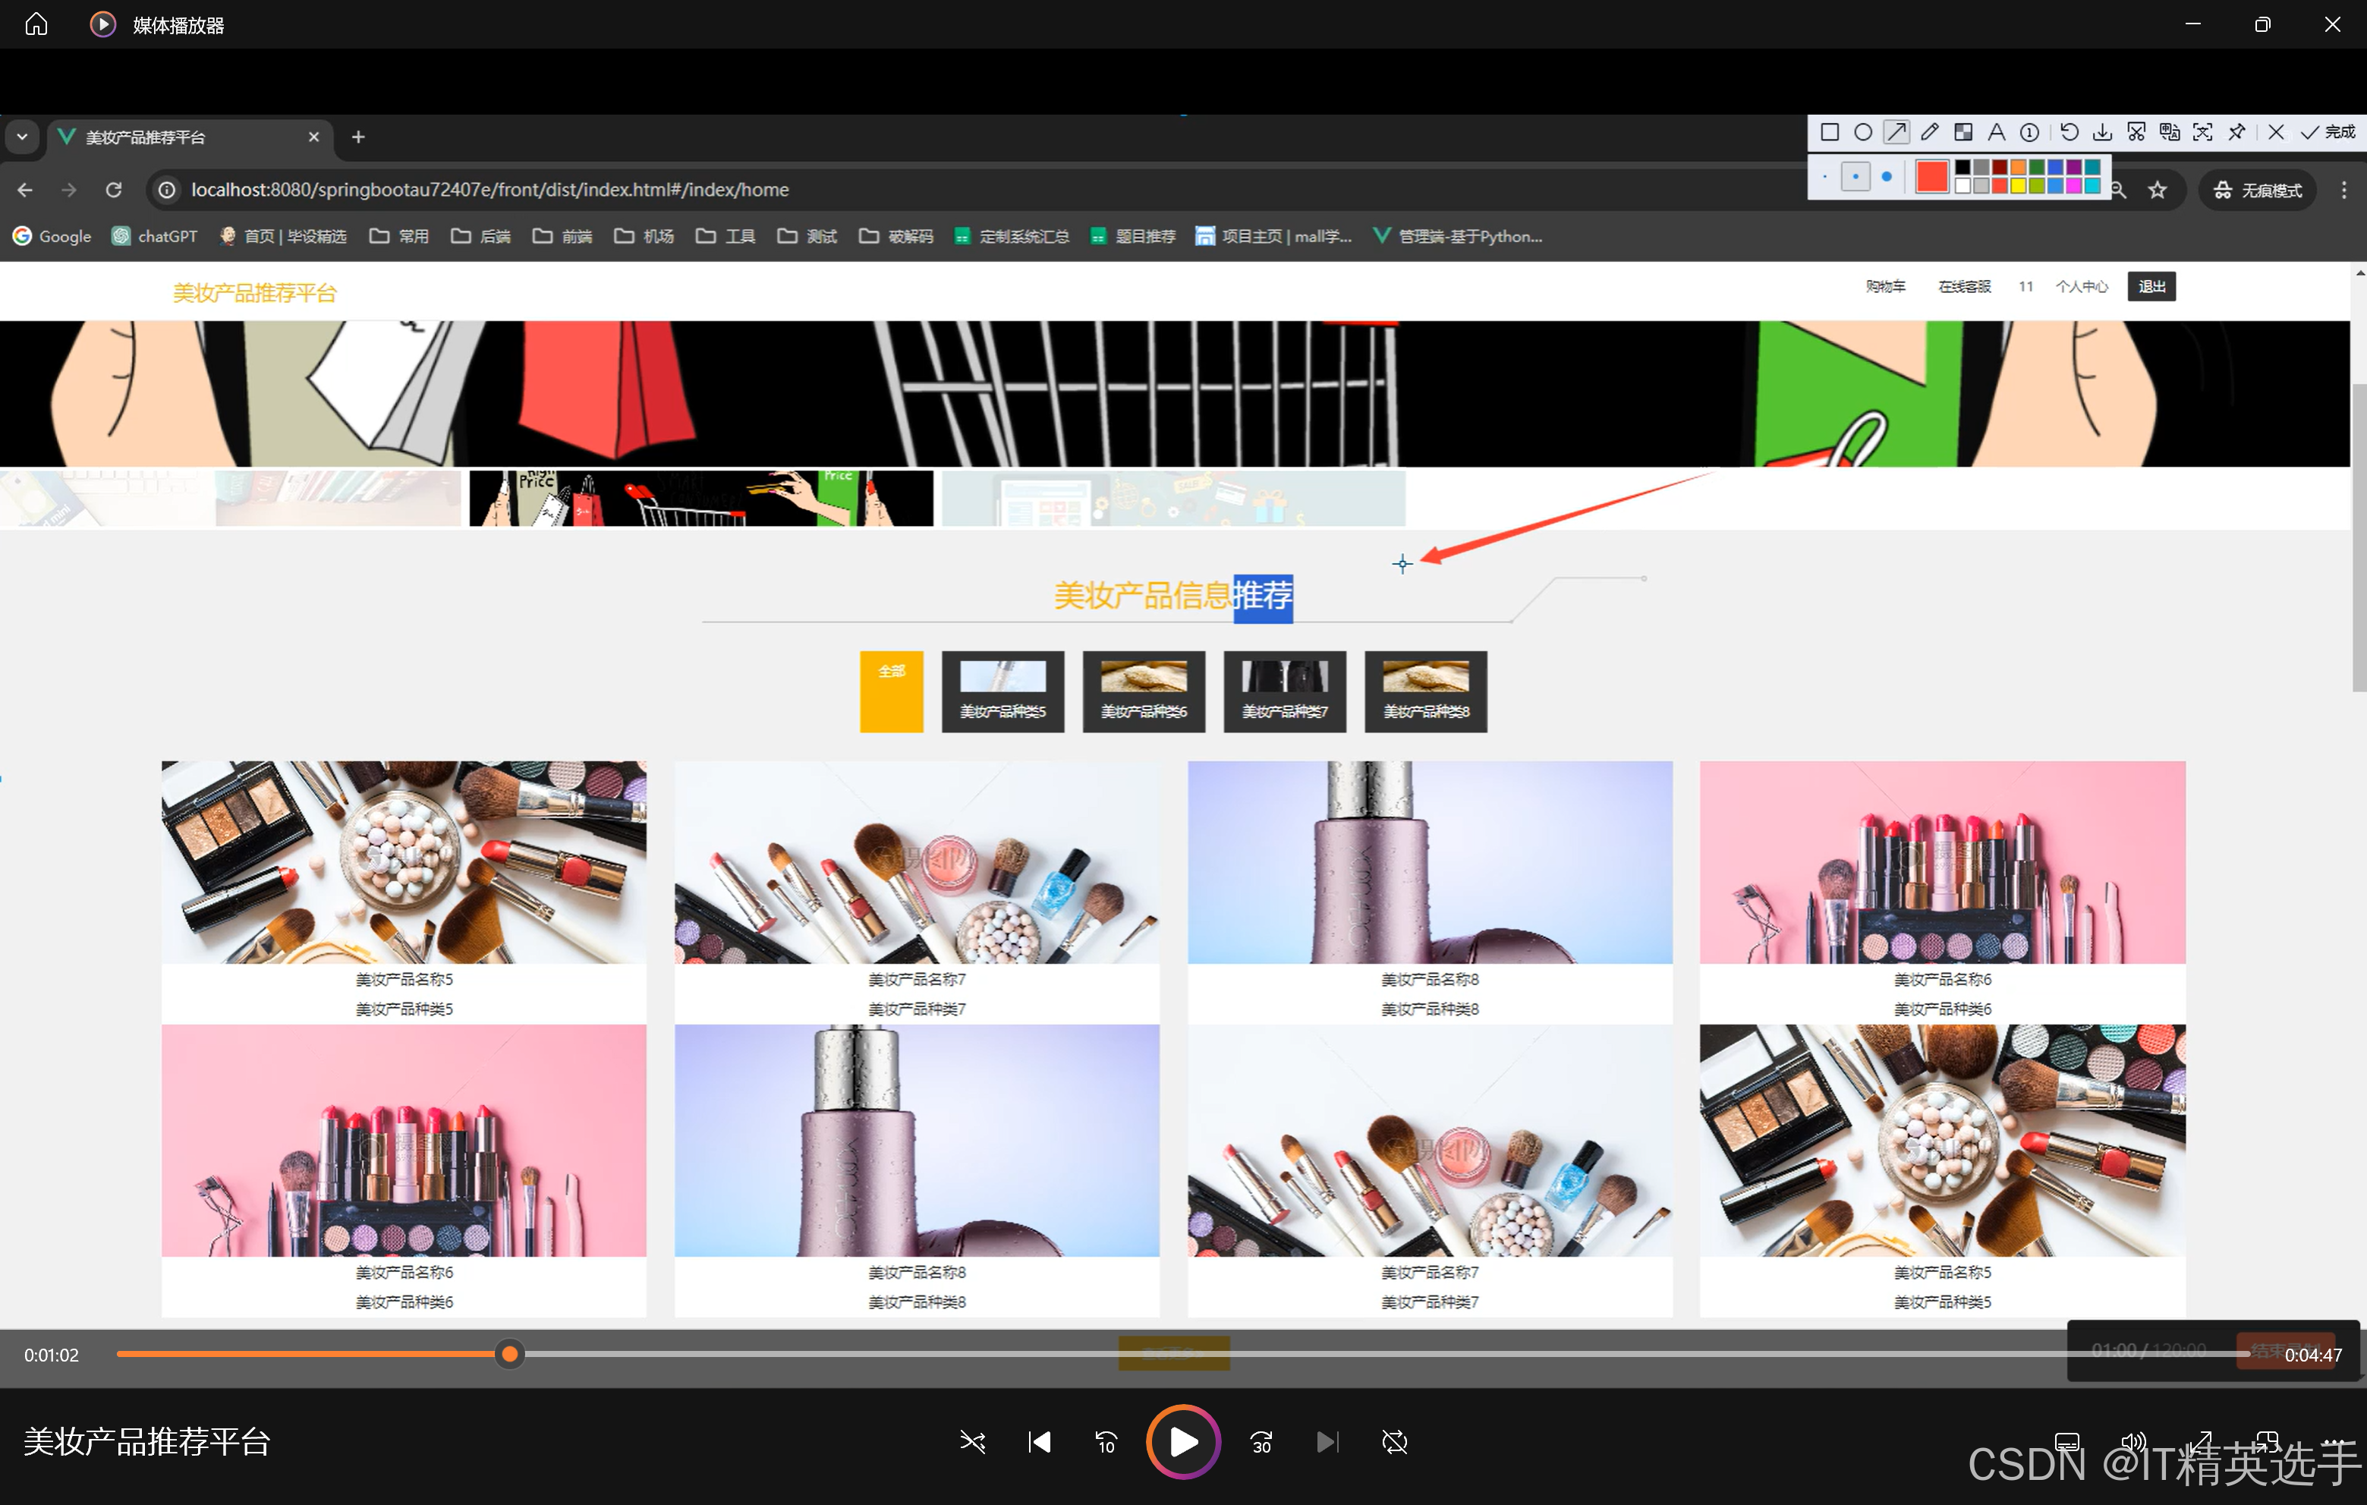Viewport: 2367px width, 1505px height.
Task: Toggle shuffle mode in media player
Action: point(972,1442)
